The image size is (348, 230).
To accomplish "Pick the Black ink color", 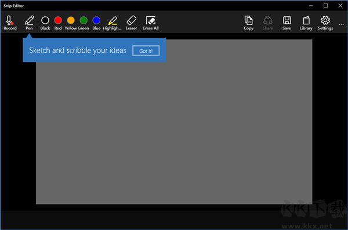I will point(45,23).
